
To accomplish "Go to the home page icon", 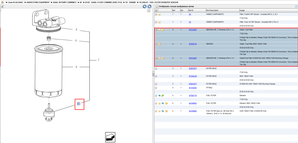I will click(x=2, y=2).
